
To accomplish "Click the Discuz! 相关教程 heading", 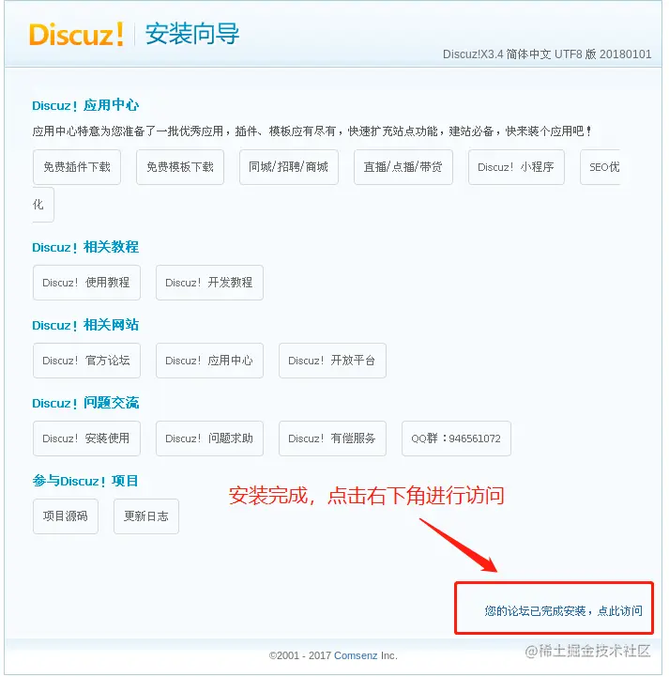I will click(x=85, y=247).
